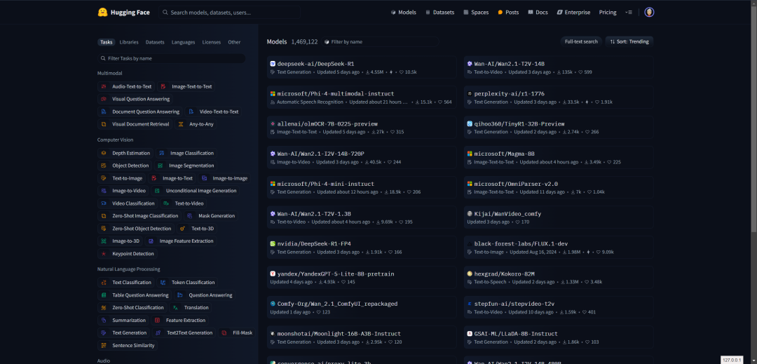Click the Filter Tasks by name field
Screen dimensions: 757x364
tap(172, 58)
